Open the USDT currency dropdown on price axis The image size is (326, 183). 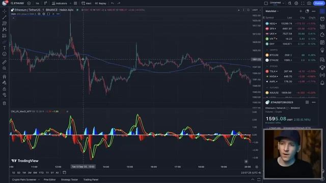[256, 10]
